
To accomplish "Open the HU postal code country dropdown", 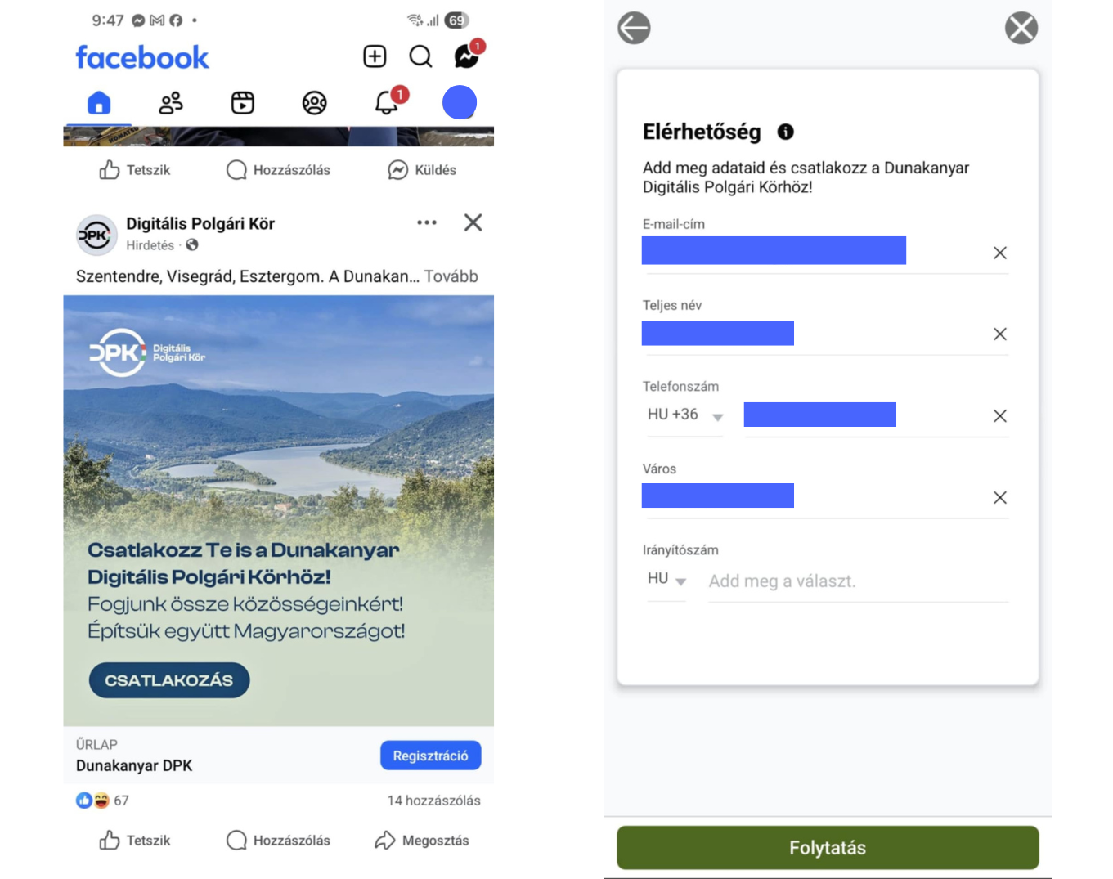I will pyautogui.click(x=666, y=580).
